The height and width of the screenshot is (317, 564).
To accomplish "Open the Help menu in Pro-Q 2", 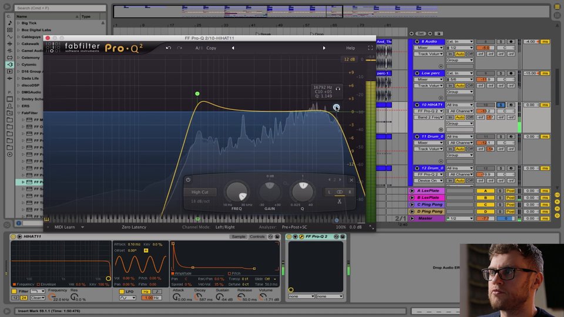I will click(350, 48).
